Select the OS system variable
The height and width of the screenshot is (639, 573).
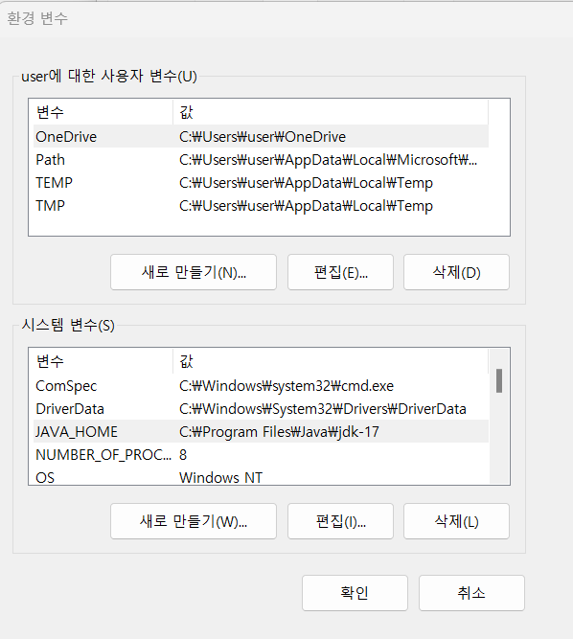tap(261, 477)
